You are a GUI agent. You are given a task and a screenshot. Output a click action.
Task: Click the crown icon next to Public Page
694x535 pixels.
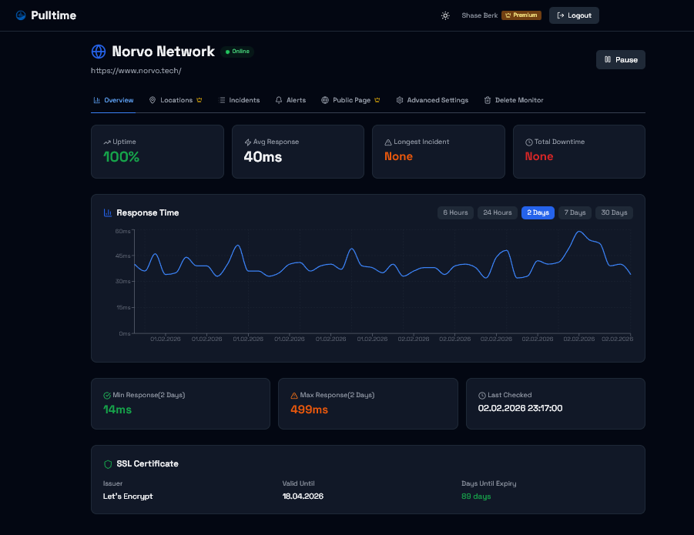[x=377, y=100]
